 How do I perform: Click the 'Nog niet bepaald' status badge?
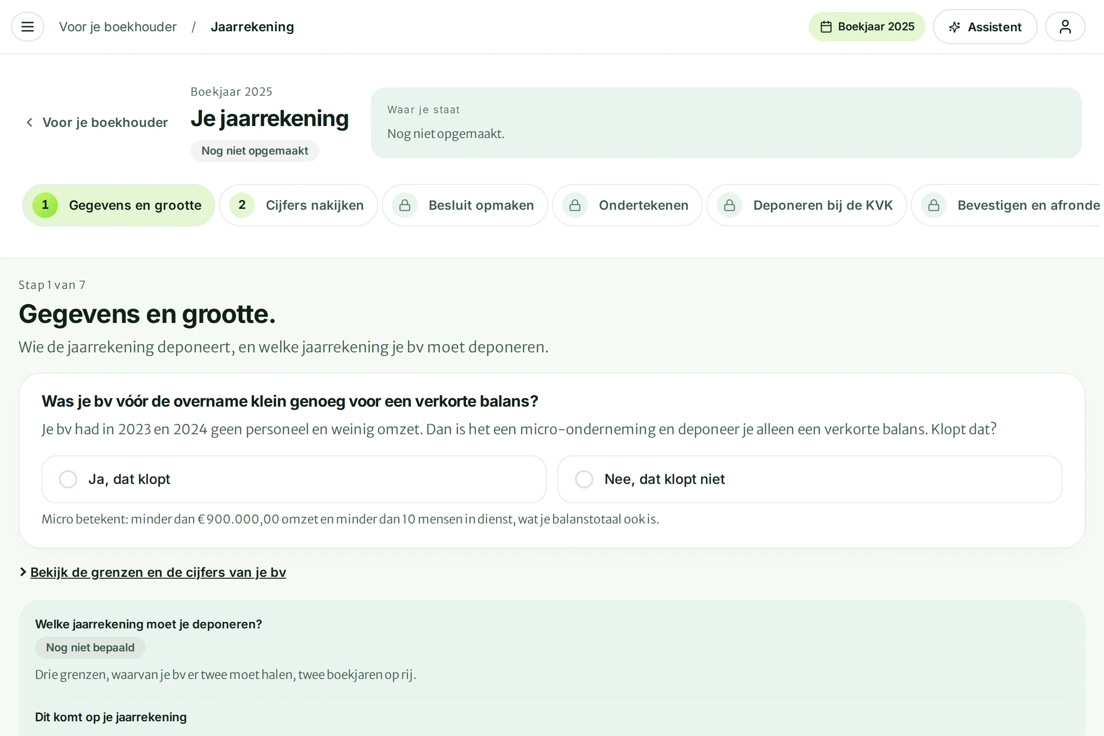pyautogui.click(x=90, y=647)
